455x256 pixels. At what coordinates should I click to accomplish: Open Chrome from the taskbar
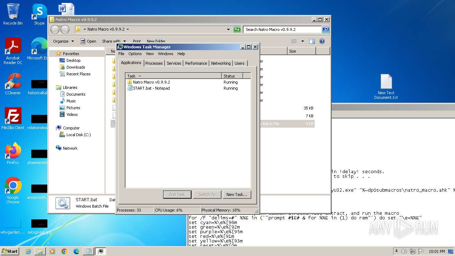tap(64, 251)
